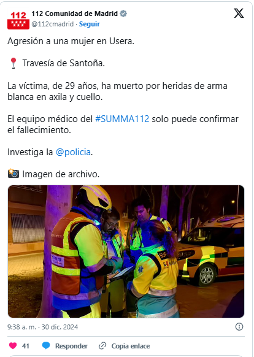The width and height of the screenshot is (254, 357).
Task: Click the red location pin emoji
Action: (13, 63)
